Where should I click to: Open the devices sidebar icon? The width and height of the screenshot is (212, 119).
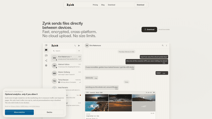46,55
